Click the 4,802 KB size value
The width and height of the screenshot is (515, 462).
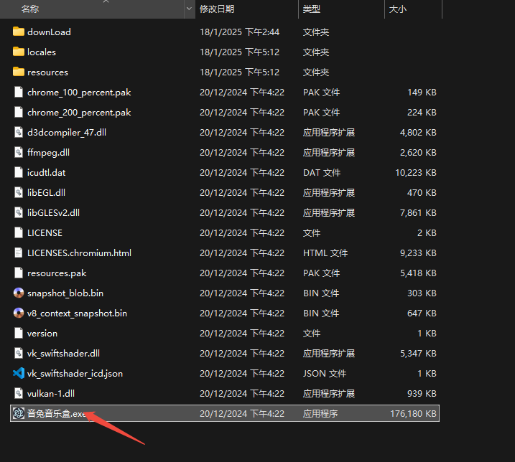[418, 132]
